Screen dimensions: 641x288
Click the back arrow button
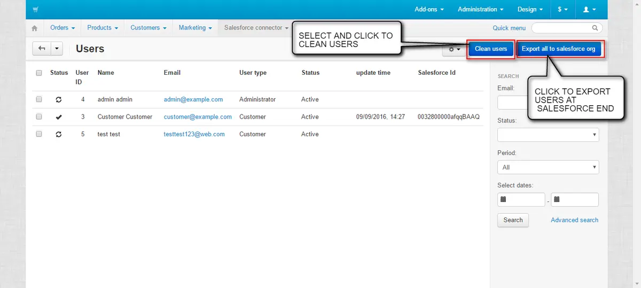(42, 49)
